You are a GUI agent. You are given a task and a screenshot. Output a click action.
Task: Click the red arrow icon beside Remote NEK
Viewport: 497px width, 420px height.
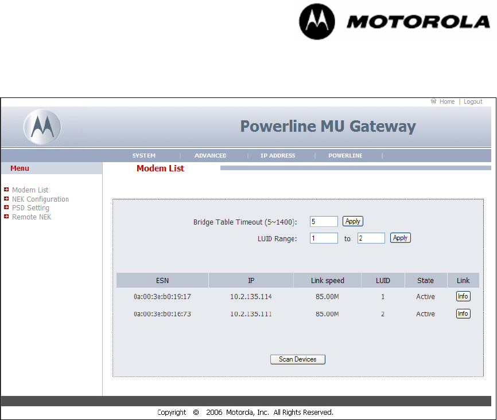[6, 217]
